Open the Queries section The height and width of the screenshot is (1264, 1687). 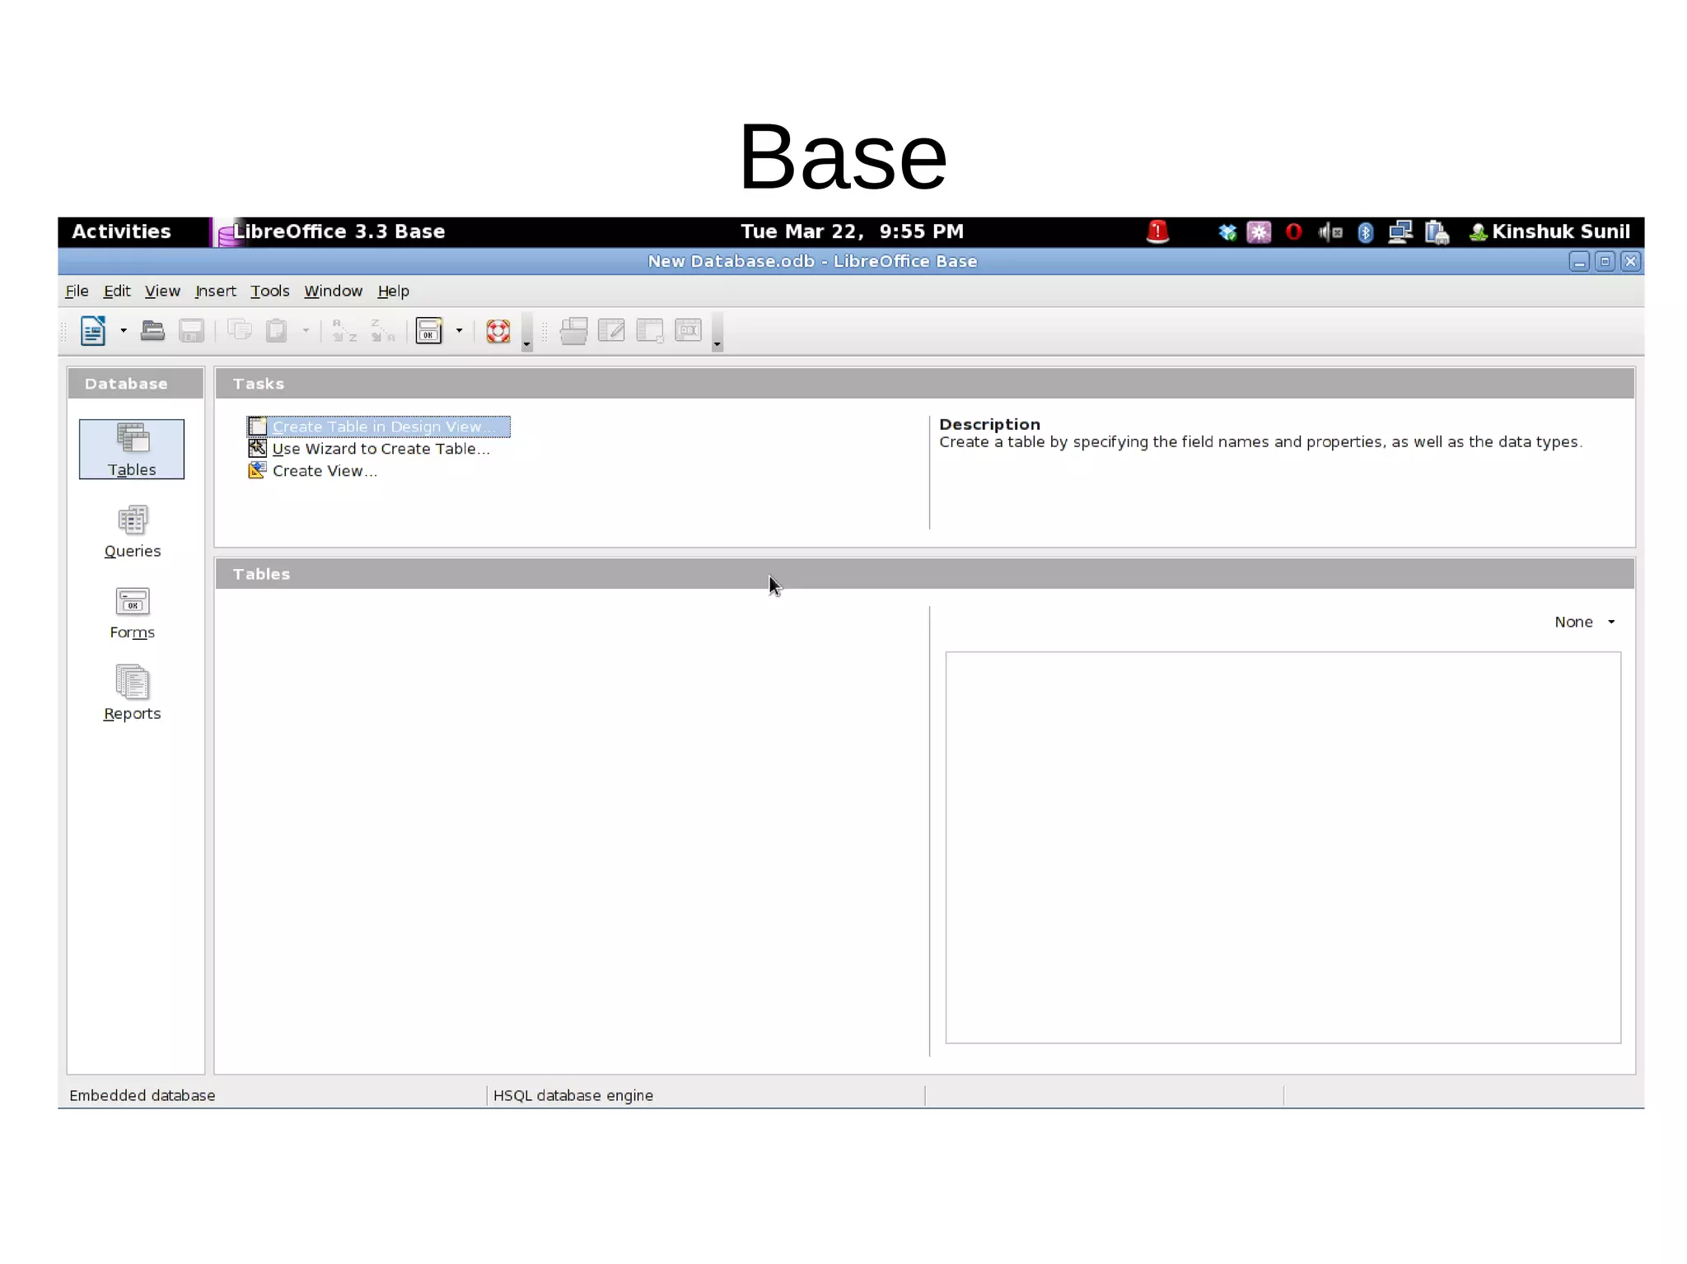132,531
